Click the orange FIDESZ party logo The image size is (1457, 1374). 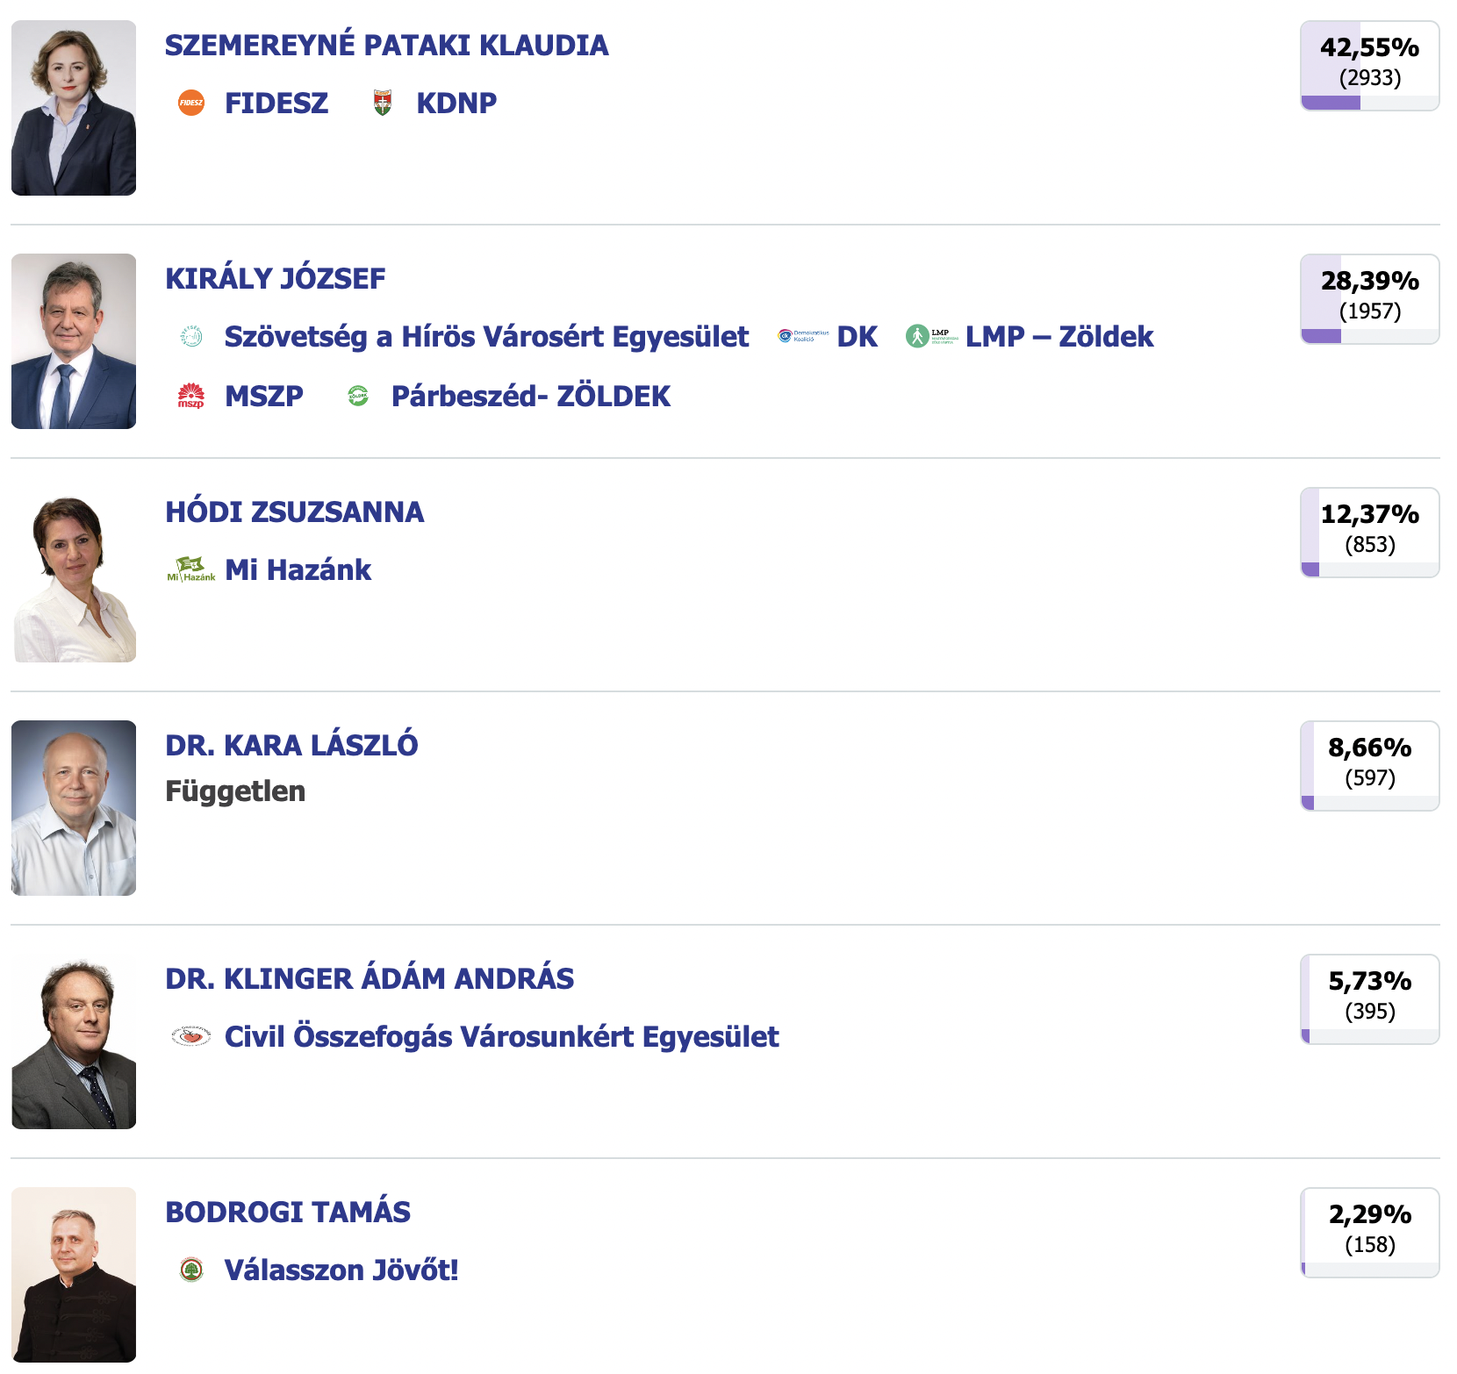point(190,103)
